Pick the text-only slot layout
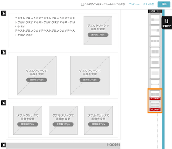This screenshot has height=149, width=172. 155,74
